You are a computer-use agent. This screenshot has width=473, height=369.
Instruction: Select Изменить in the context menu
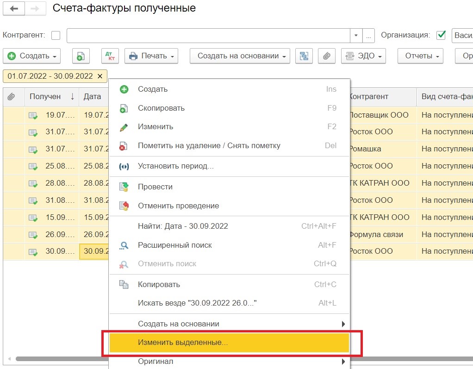point(229,127)
